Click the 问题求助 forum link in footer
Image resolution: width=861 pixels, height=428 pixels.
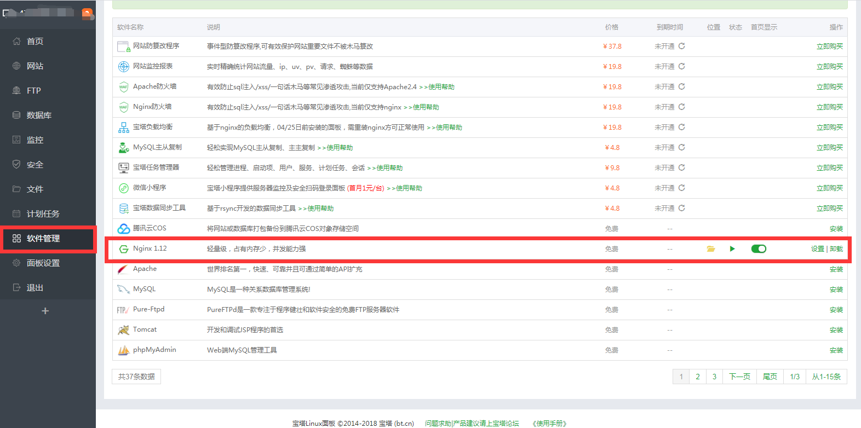[472, 424]
